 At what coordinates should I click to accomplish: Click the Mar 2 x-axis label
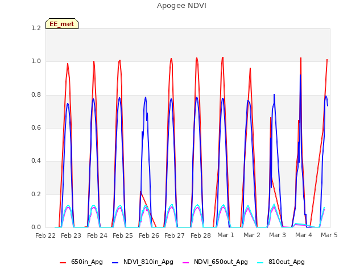[251, 235]
